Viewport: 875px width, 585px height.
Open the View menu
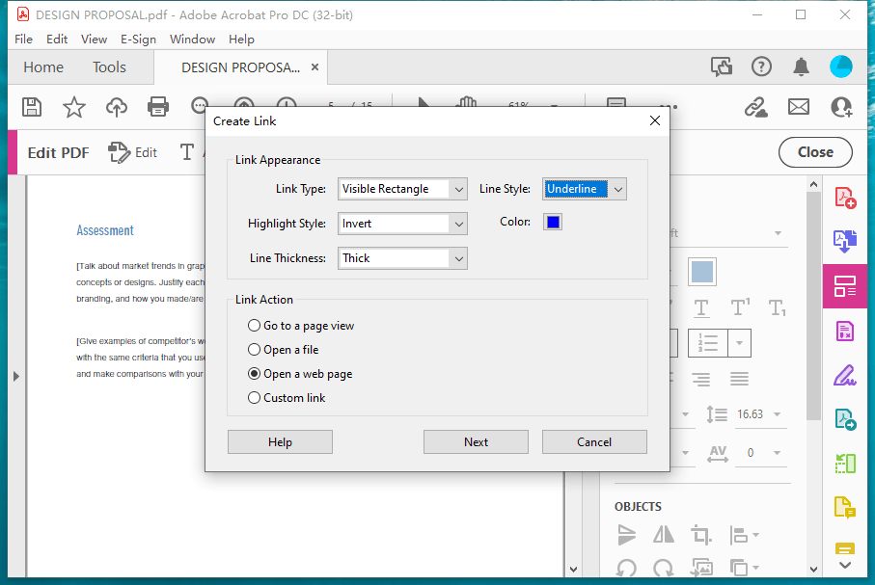click(94, 40)
